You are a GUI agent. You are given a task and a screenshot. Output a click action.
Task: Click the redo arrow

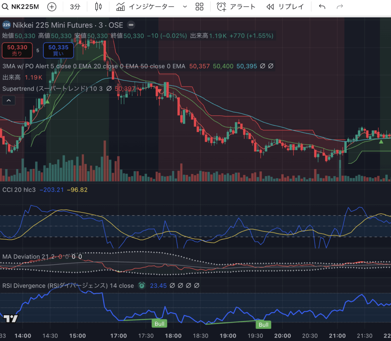coord(339,7)
